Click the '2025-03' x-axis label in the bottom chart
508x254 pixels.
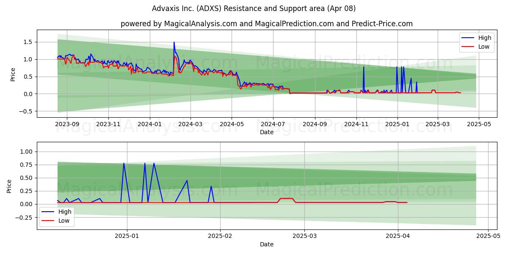[305, 236]
